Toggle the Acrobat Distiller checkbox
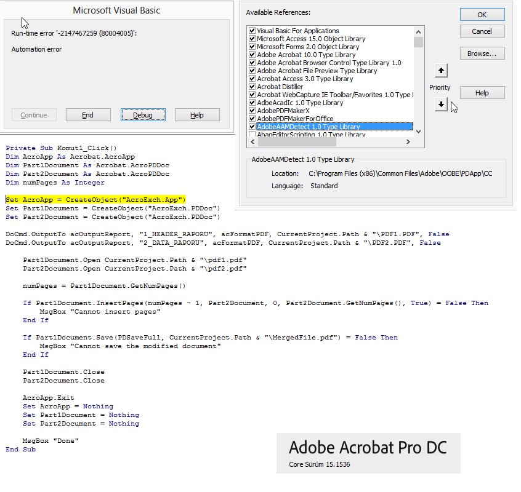 coord(252,87)
